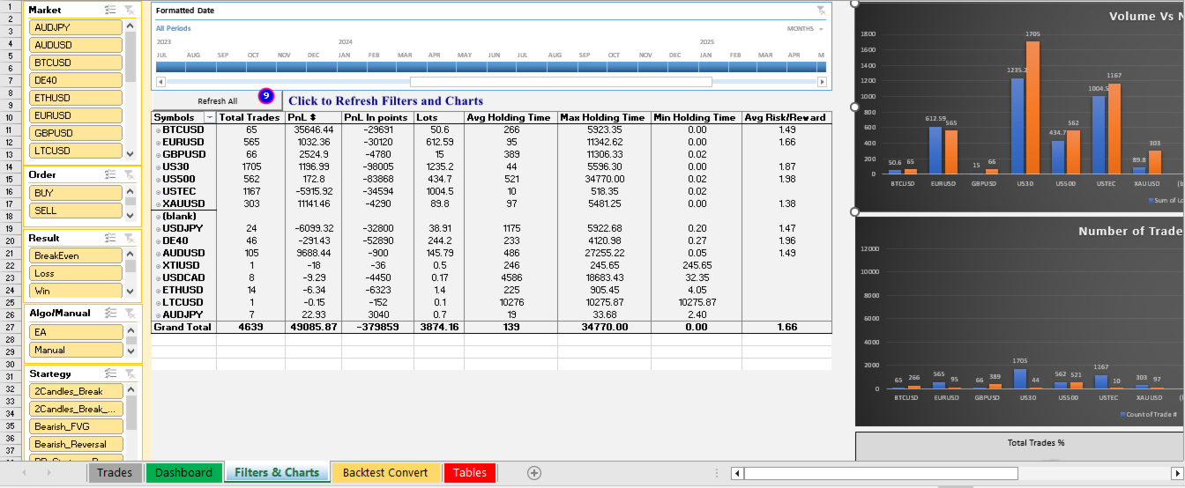The width and height of the screenshot is (1185, 488).
Task: Click the next sheet navigation arrow
Action: [x=48, y=473]
